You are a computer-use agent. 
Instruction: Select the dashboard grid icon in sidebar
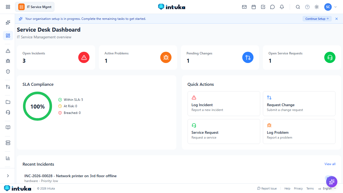pyautogui.click(x=8, y=36)
